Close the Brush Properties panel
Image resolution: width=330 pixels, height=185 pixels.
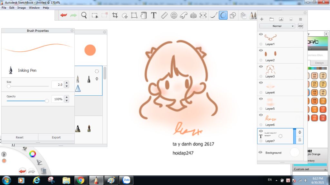(72, 31)
